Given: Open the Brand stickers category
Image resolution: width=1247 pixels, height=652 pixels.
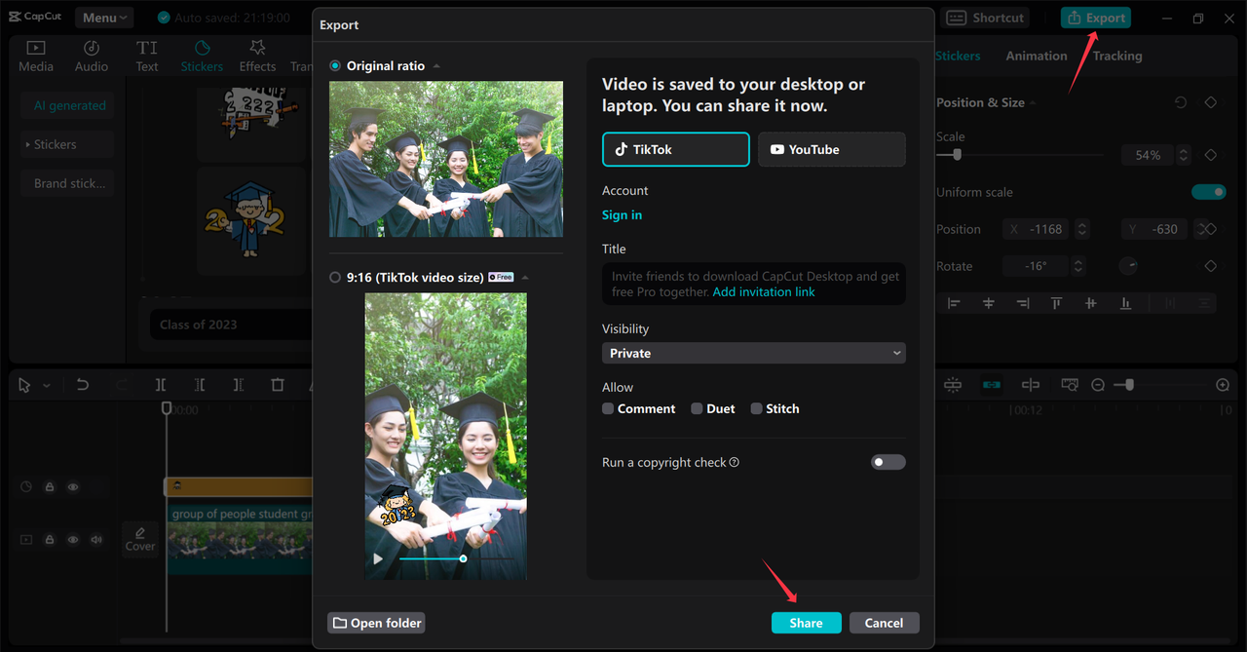Looking at the screenshot, I should click(69, 183).
